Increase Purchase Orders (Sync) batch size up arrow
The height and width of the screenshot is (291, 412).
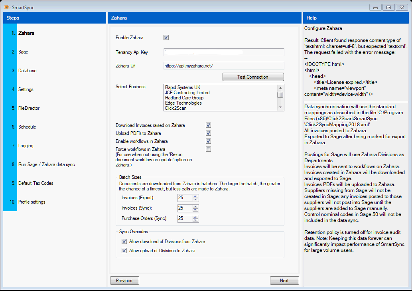point(195,217)
